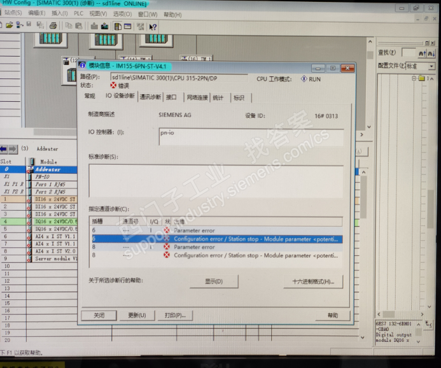The width and height of the screenshot is (441, 368).
Task: Click the 十六进制格式(H)... hex format button
Action: (x=313, y=281)
